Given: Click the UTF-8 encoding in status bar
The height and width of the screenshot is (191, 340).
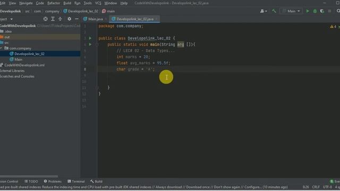Looking at the screenshot, I should click(x=327, y=187).
